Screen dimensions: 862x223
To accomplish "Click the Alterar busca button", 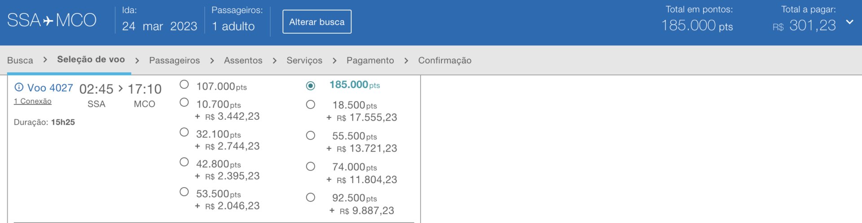I will [317, 22].
